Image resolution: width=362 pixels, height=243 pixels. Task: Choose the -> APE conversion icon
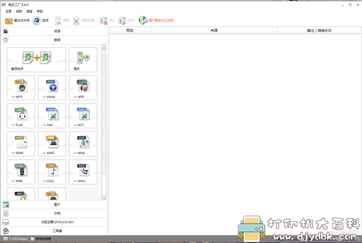click(x=83, y=88)
